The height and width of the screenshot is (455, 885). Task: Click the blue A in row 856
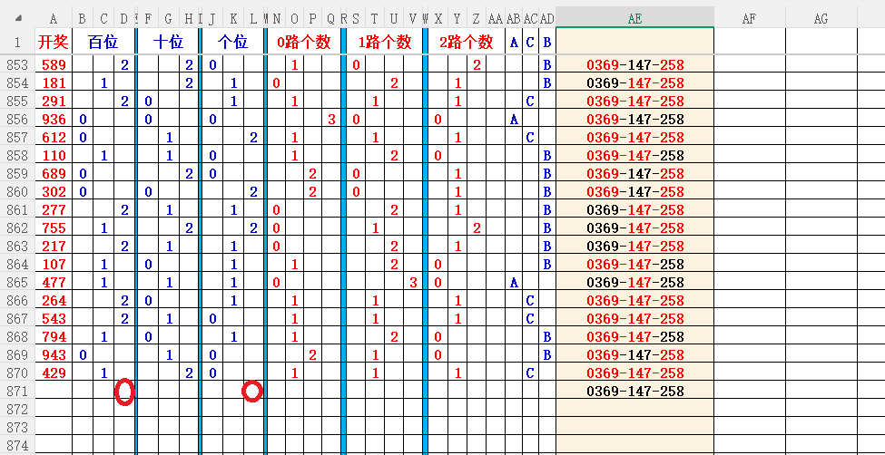click(x=514, y=120)
